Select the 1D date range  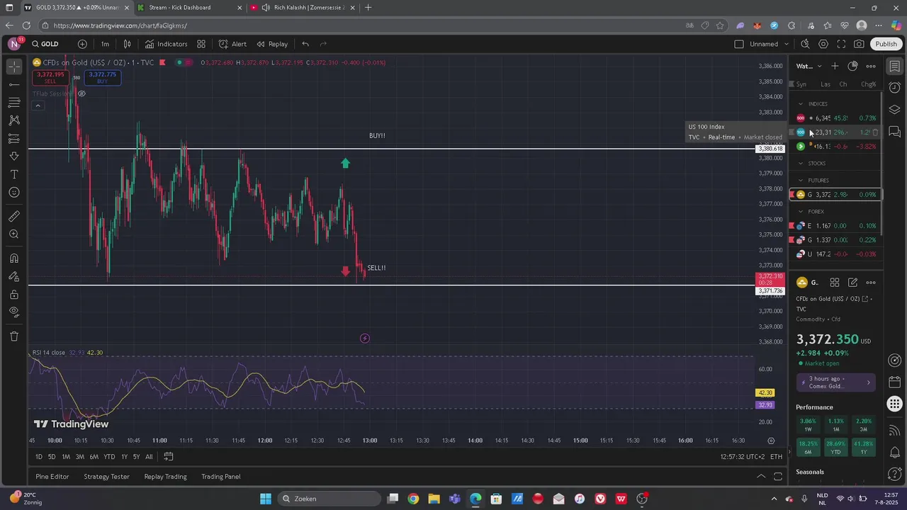click(39, 457)
